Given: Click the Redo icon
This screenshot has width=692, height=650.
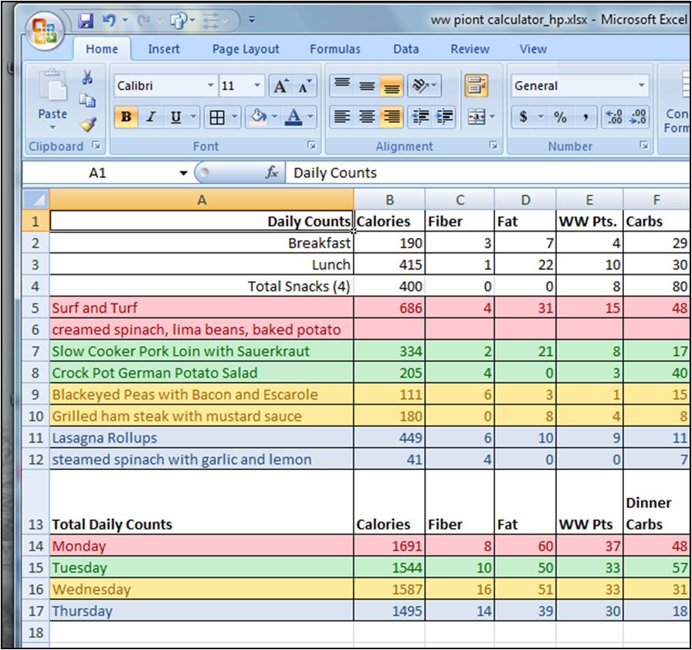Looking at the screenshot, I should 144,20.
